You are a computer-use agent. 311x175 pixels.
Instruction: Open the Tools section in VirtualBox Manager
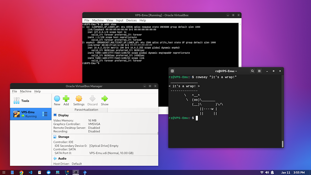pyautogui.click(x=25, y=101)
